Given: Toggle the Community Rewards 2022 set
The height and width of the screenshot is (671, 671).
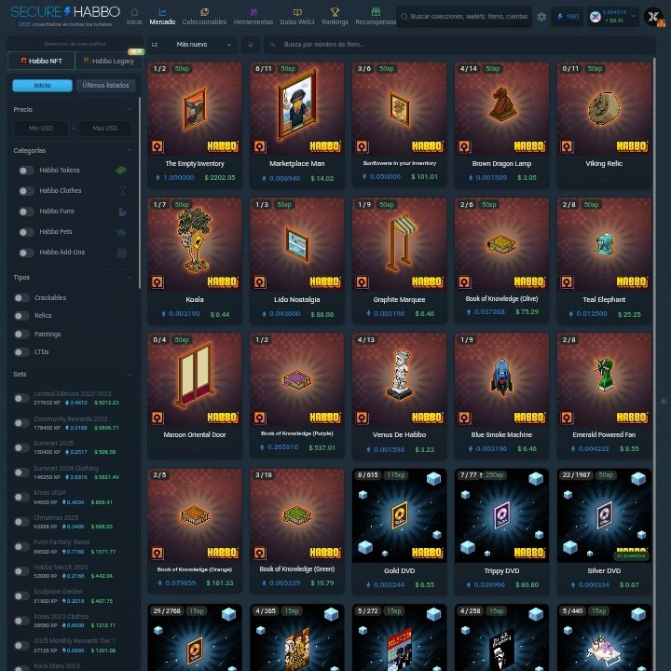Looking at the screenshot, I should pyautogui.click(x=21, y=423).
